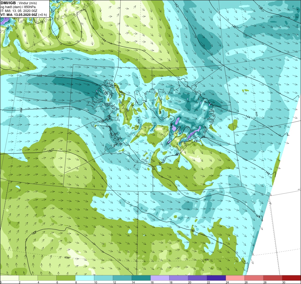Click the dark teal 14–16 m/s legend swatch
This screenshot has height=284, width=301.
click(141, 278)
